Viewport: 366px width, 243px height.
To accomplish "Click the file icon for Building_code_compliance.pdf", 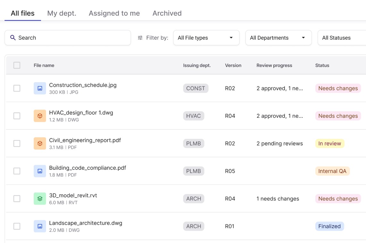I will click(40, 171).
